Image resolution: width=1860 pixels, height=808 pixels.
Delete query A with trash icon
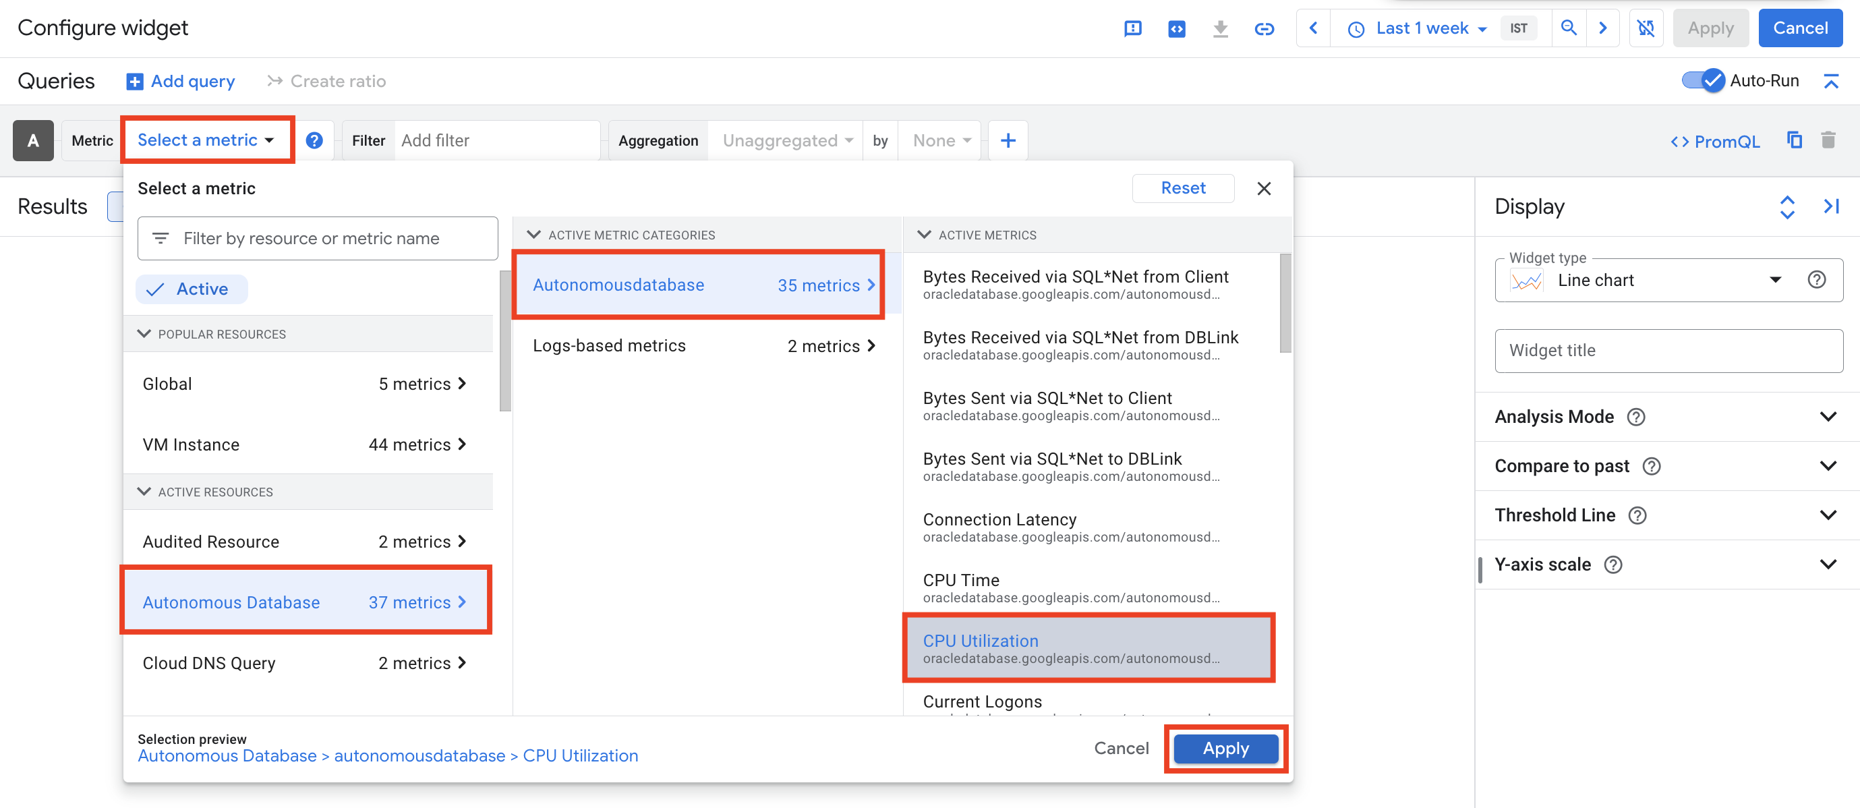click(x=1828, y=140)
